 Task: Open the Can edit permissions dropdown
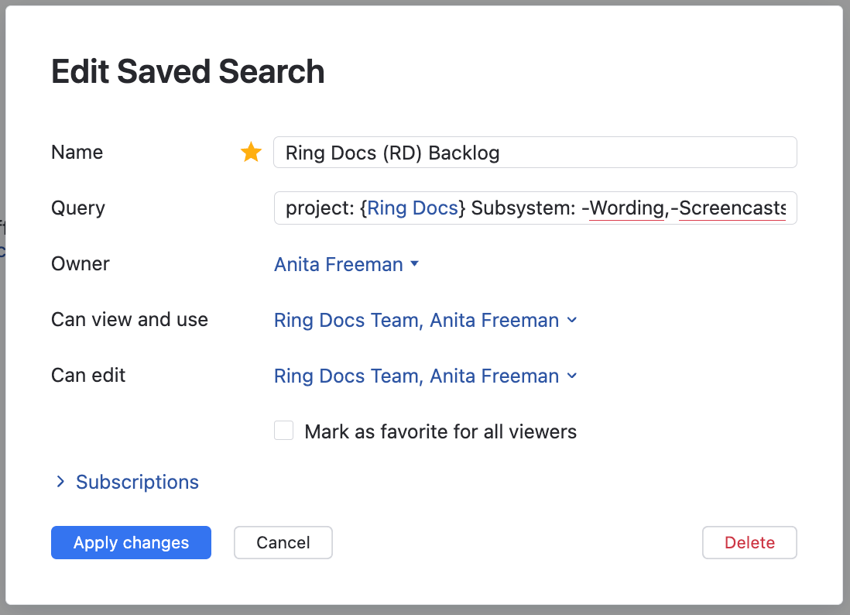[426, 376]
